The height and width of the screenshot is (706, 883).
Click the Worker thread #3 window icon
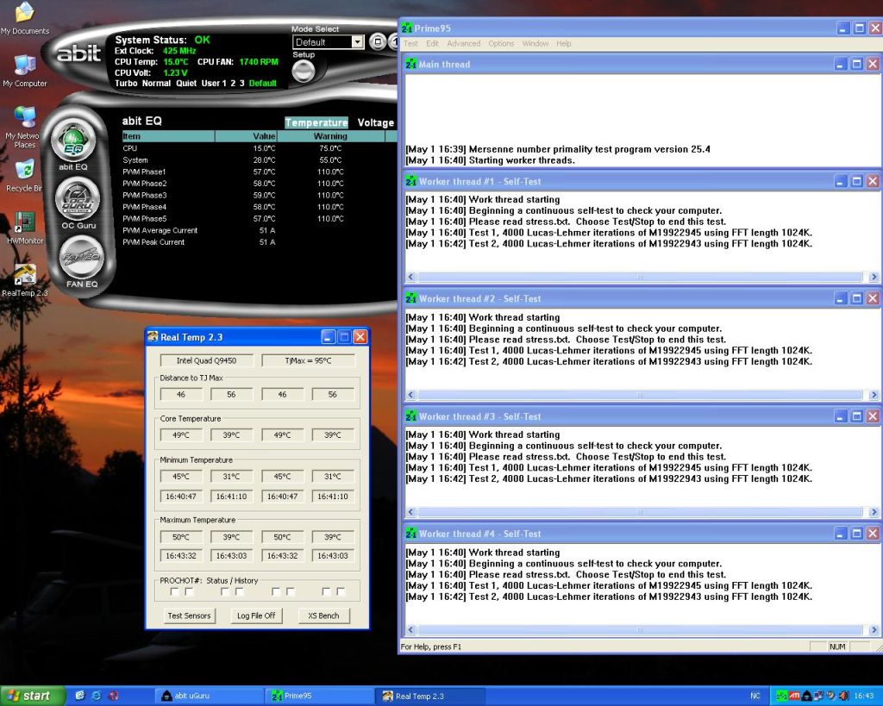click(411, 416)
